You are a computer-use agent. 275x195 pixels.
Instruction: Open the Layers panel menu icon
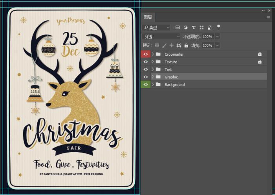click(268, 17)
